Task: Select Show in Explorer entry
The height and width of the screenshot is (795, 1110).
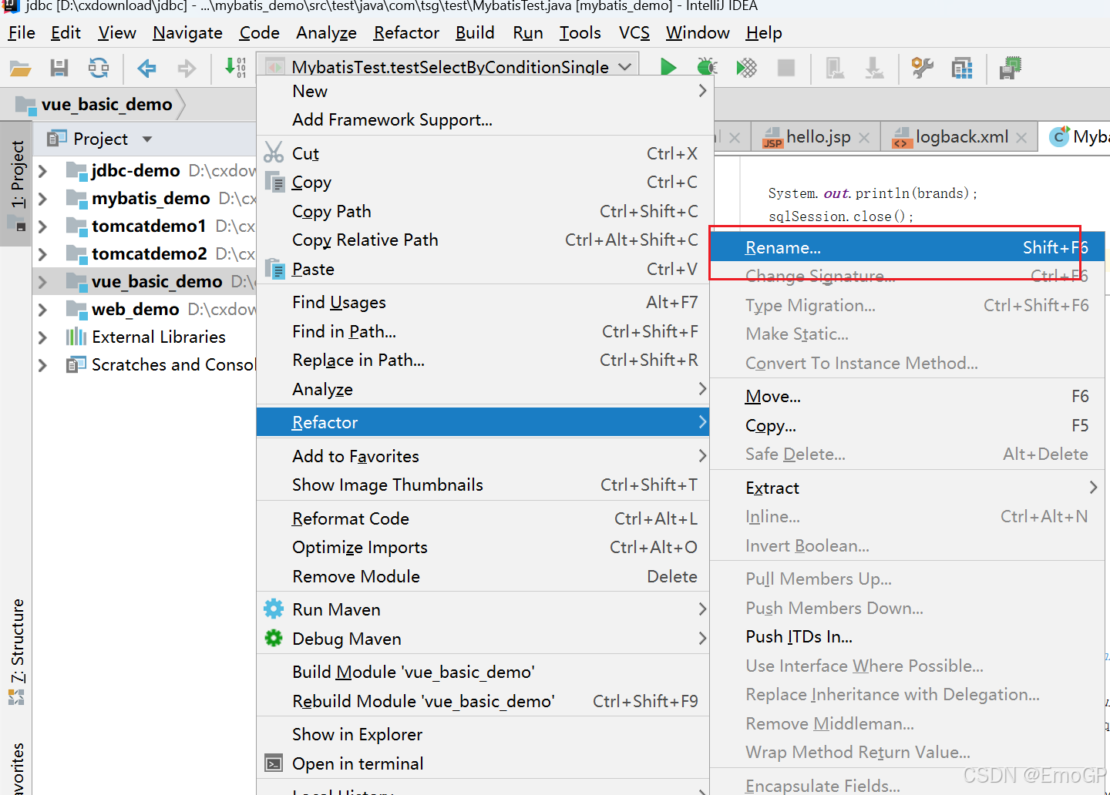Action: [x=483, y=734]
